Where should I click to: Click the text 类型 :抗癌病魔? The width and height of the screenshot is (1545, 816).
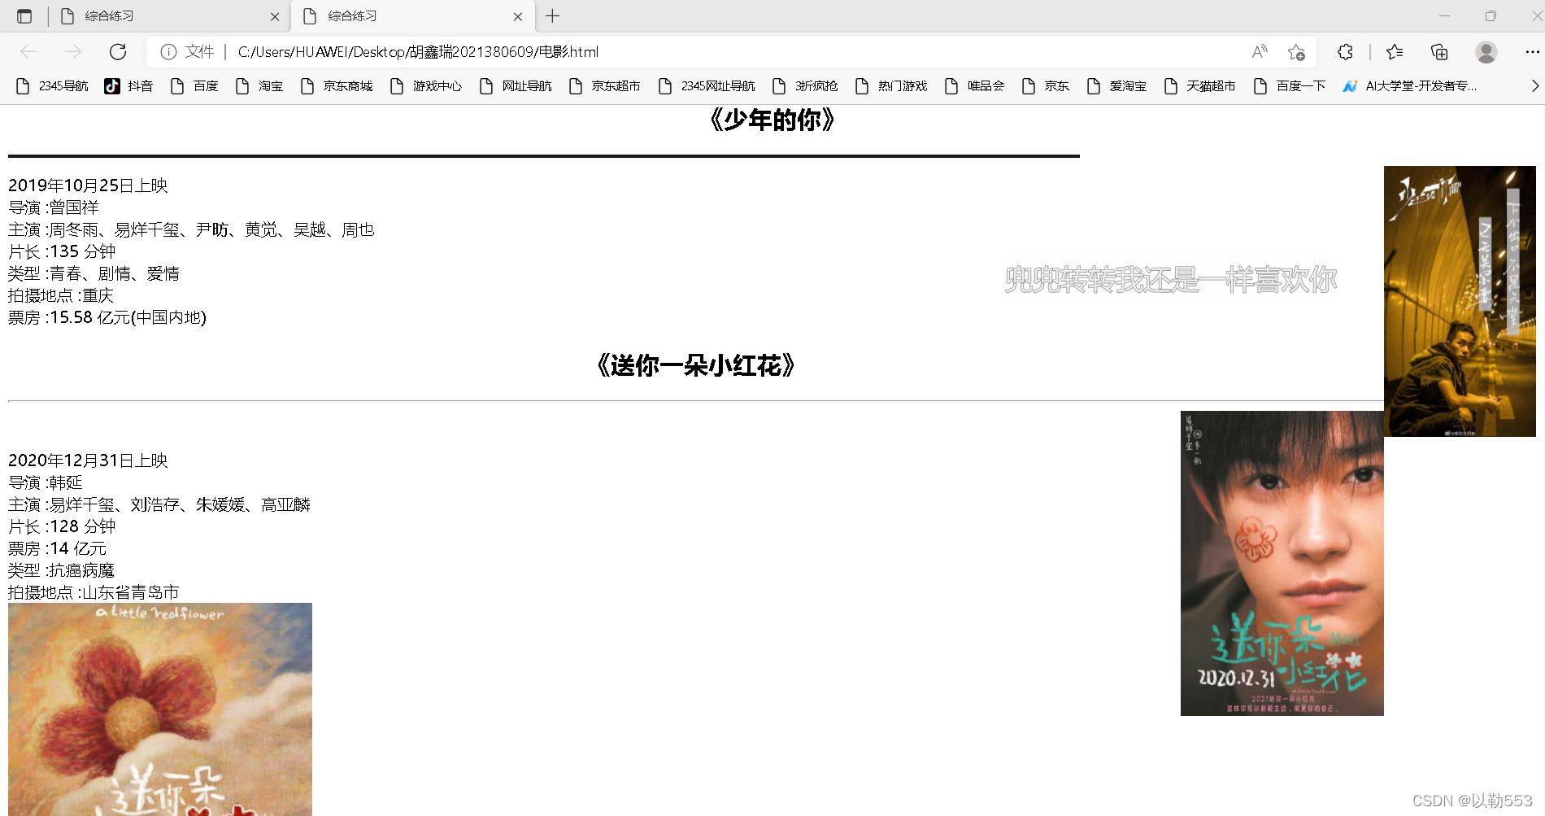(61, 570)
